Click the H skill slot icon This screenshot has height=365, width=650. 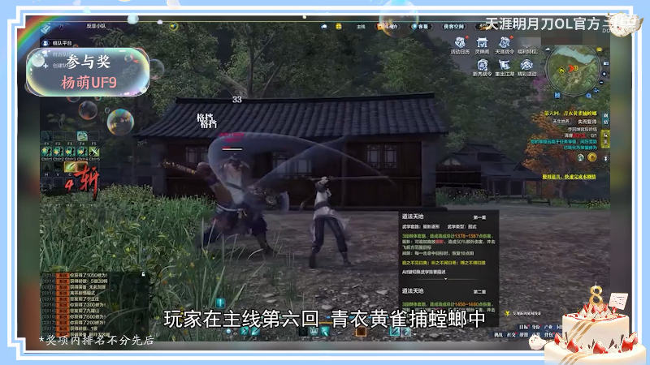(x=46, y=167)
